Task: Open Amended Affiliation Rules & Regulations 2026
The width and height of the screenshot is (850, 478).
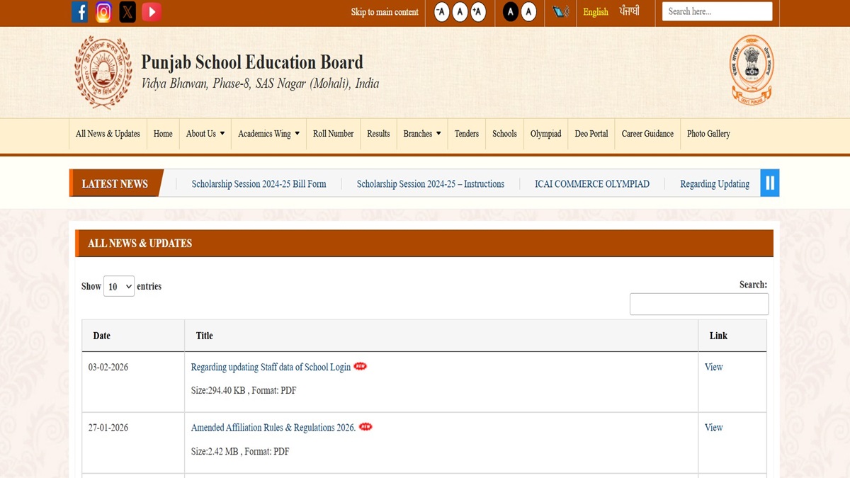Action: [x=273, y=428]
